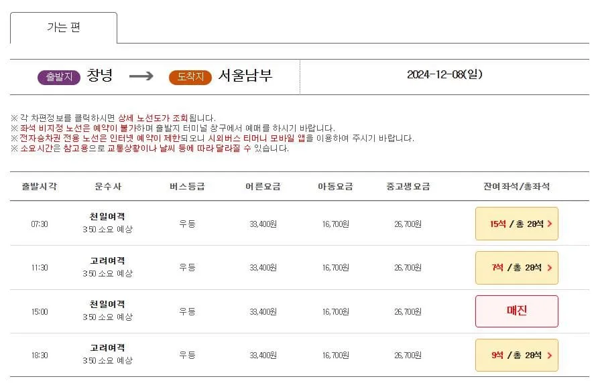Image resolution: width=602 pixels, height=389 pixels.
Task: Click the date 2024-12-08(일) display
Action: 444,76
